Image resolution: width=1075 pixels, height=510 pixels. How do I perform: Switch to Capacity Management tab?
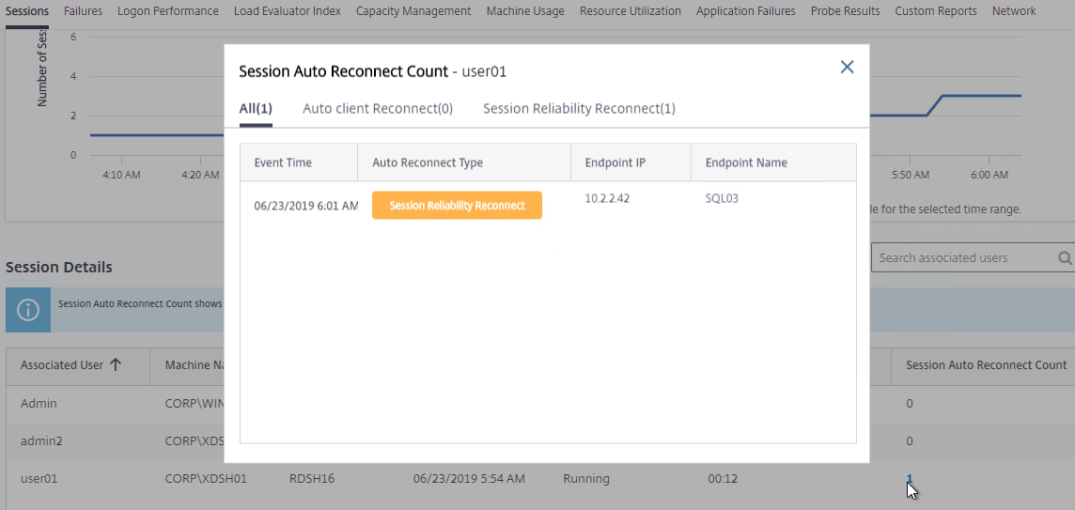point(413,11)
